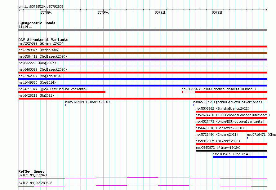Click chr11:85788520..85792853 coordinates text
Viewport: 276px width, 190px height.
(41, 7)
